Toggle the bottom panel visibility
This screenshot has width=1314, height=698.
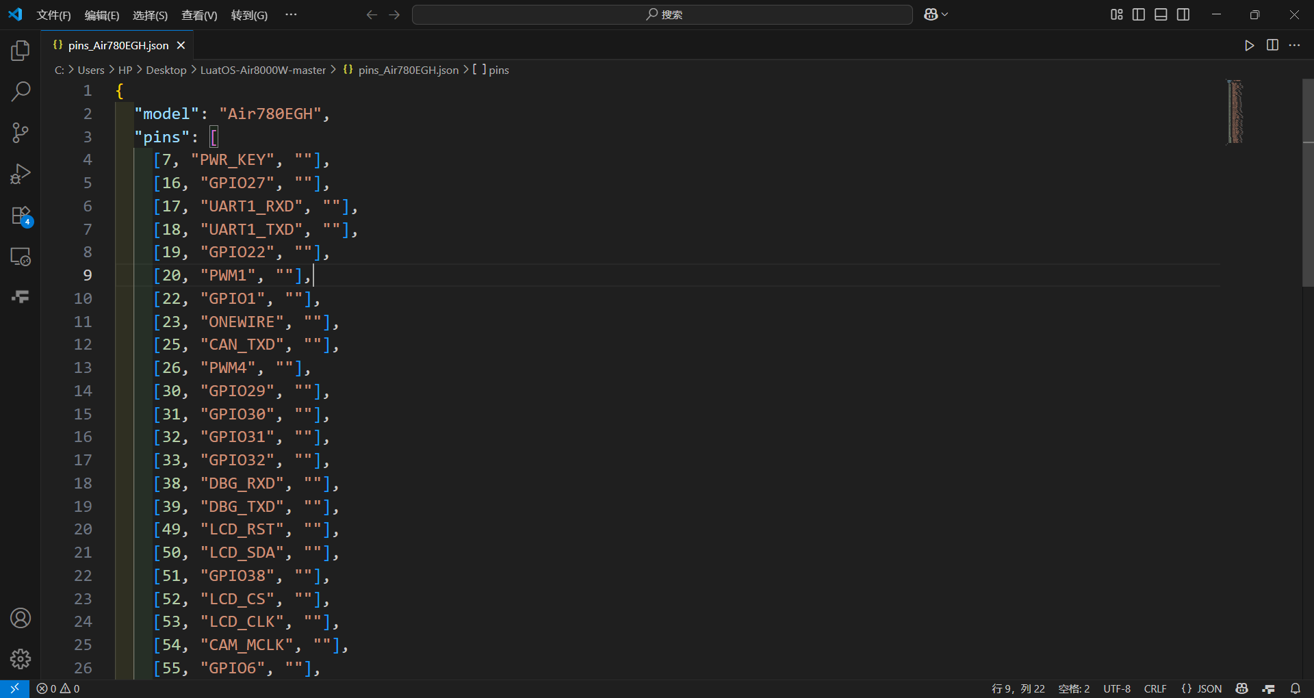click(1161, 14)
